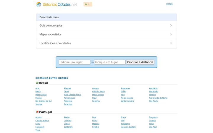213x133 pixels.
Task: Open the Lisboa link
Action: click(67, 124)
